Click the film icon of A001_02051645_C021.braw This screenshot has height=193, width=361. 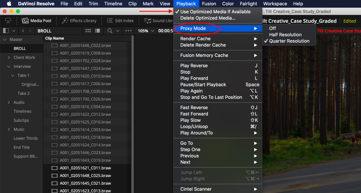point(54,183)
